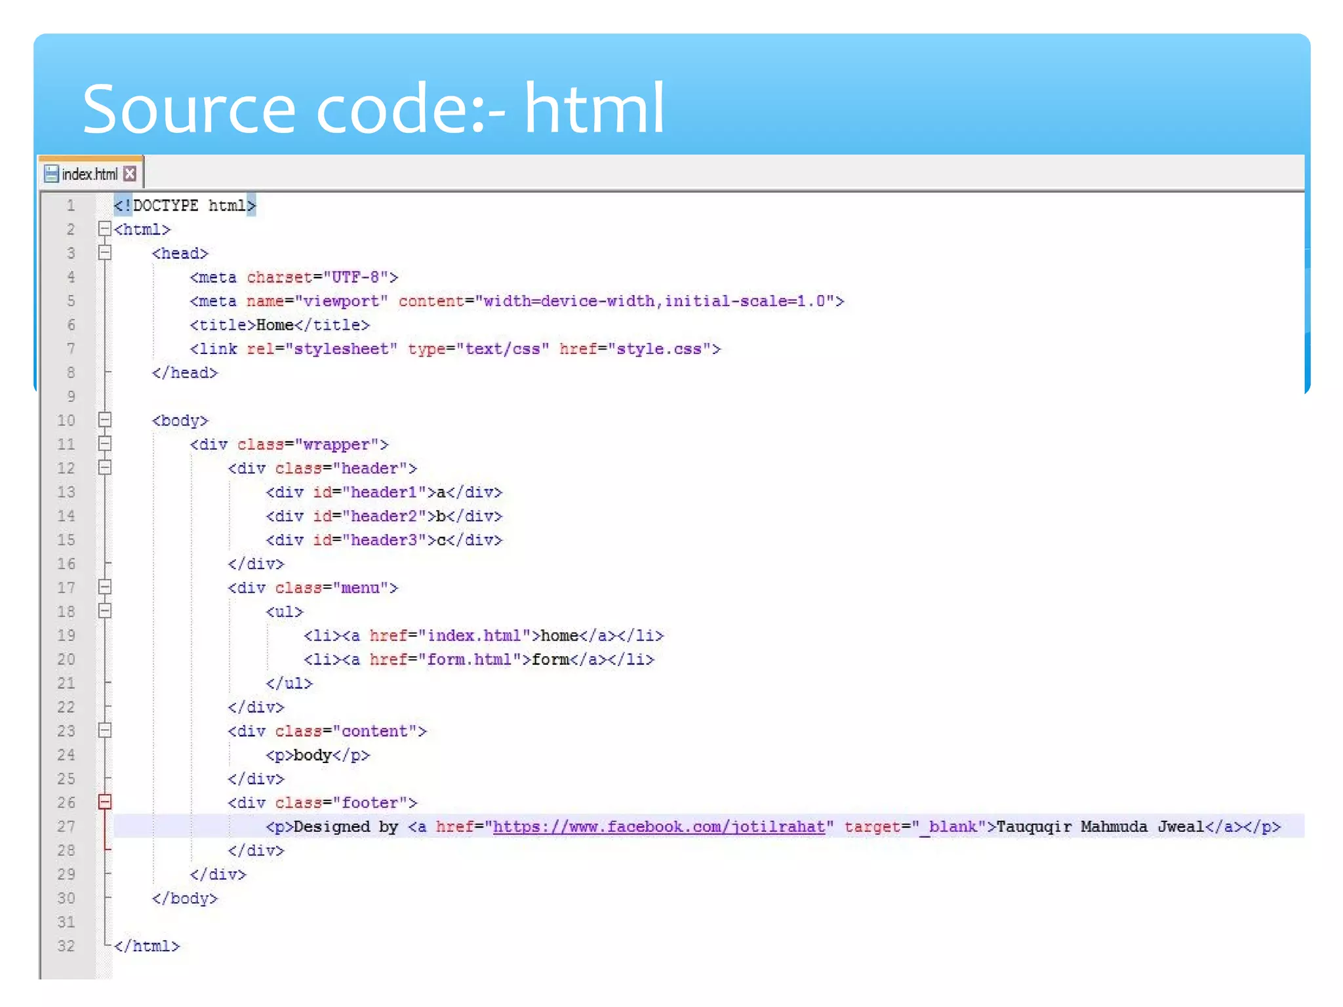
Task: Open the facebook.com/jotilrahat hyperlink
Action: point(658,826)
